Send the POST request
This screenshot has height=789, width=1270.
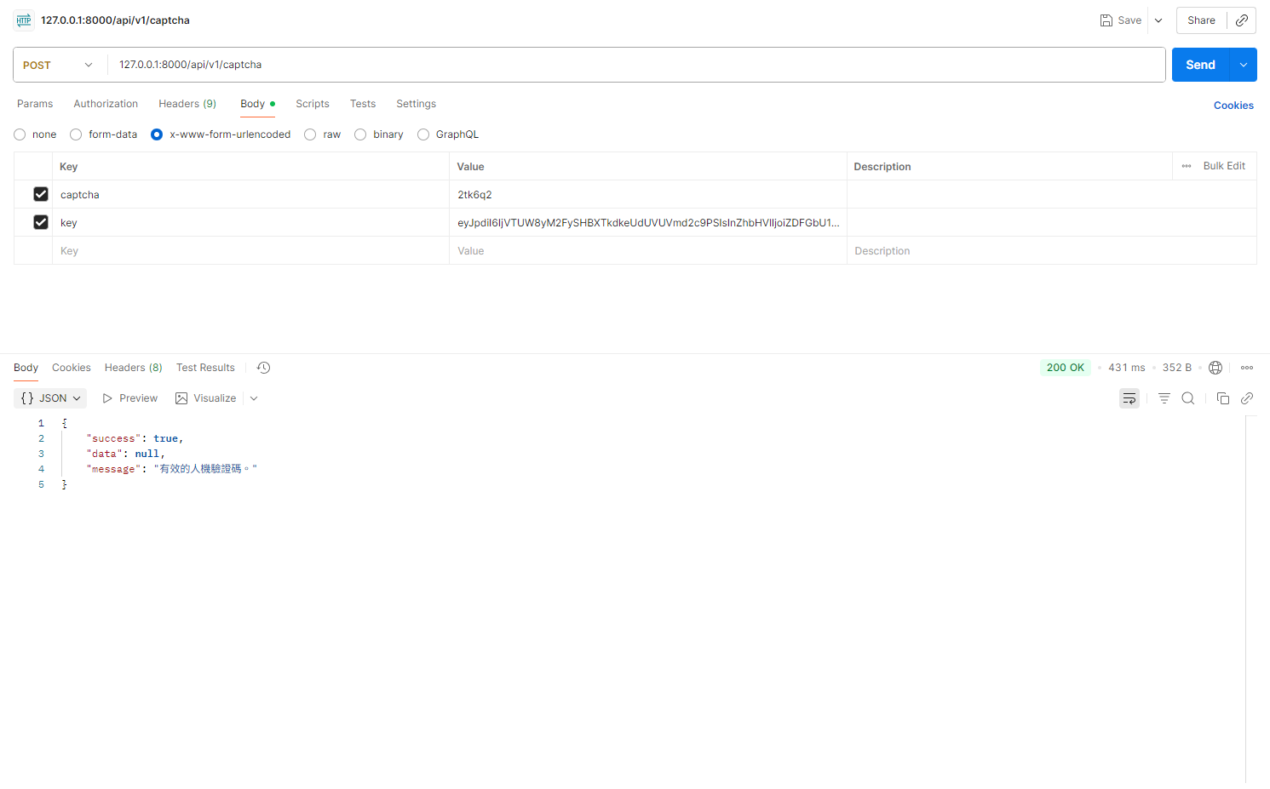pos(1201,65)
